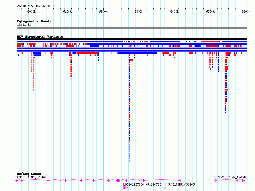Click the upper stacked blue bar near 6010k
The width and height of the screenshot is (255, 191).
(x=38, y=53)
